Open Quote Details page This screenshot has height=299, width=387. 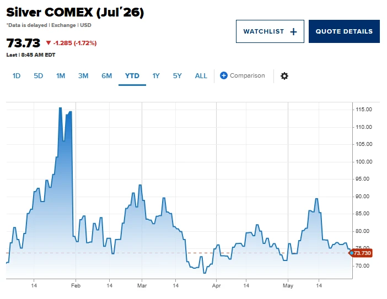[x=344, y=31]
